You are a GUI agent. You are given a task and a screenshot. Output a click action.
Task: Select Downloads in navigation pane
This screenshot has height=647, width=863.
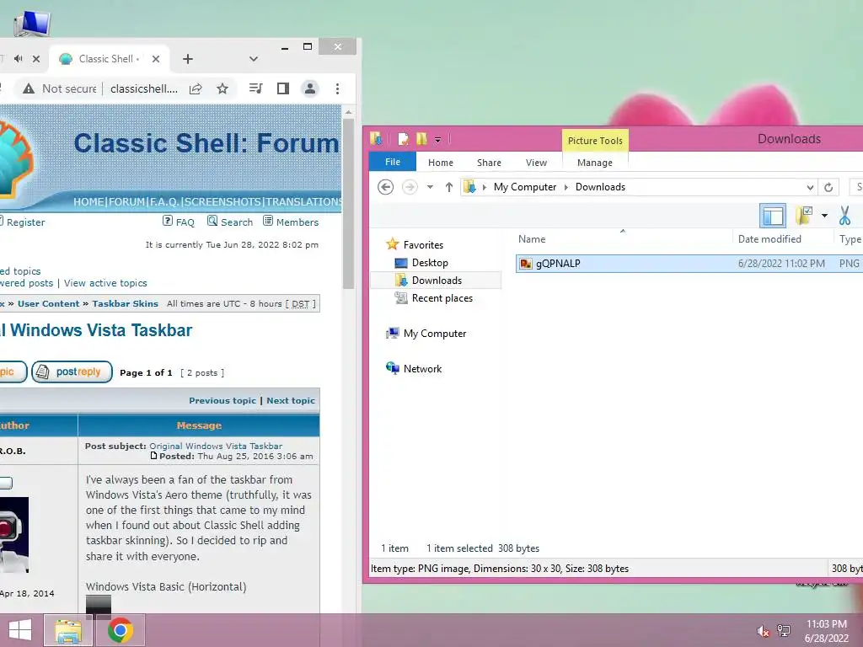(x=437, y=281)
